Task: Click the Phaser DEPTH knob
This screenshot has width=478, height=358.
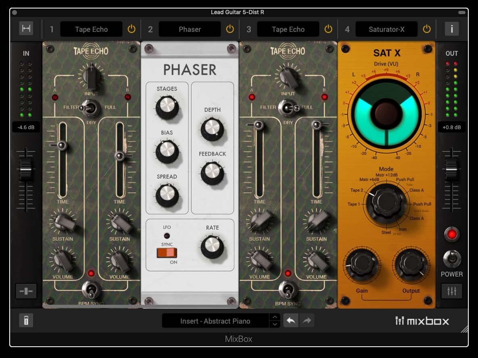Action: pyautogui.click(x=212, y=129)
